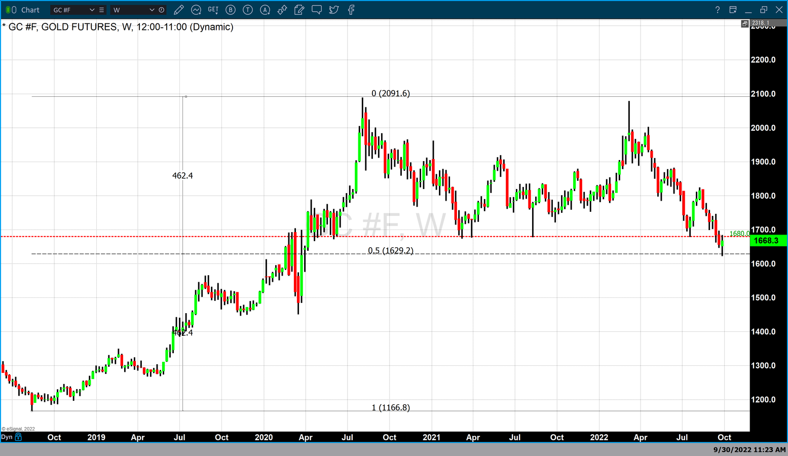The height and width of the screenshot is (456, 788).
Task: Open the chart studies icon menu
Action: (196, 10)
